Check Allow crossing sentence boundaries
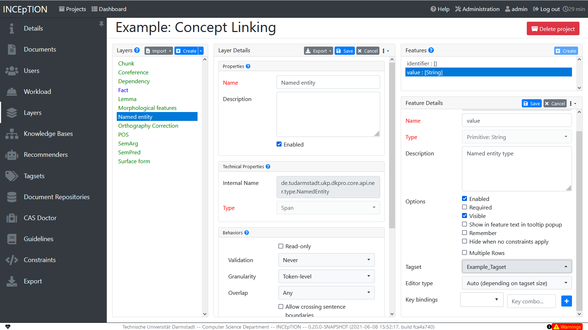The image size is (588, 330). click(281, 306)
